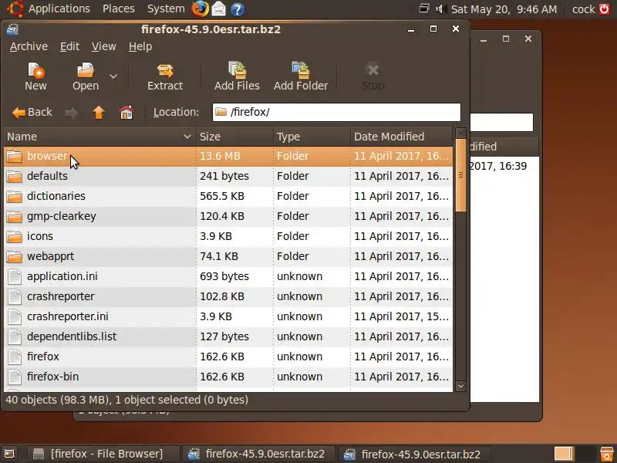
Task: Open the View menu
Action: click(x=104, y=46)
